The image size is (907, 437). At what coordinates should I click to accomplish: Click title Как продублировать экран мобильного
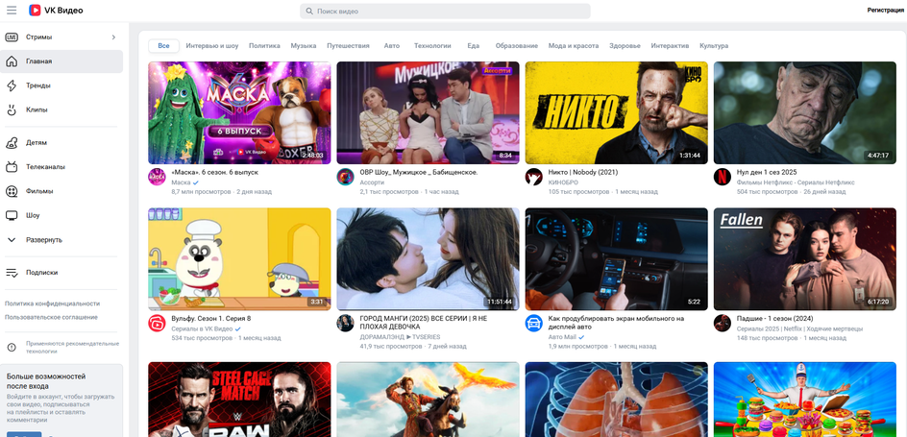point(616,323)
